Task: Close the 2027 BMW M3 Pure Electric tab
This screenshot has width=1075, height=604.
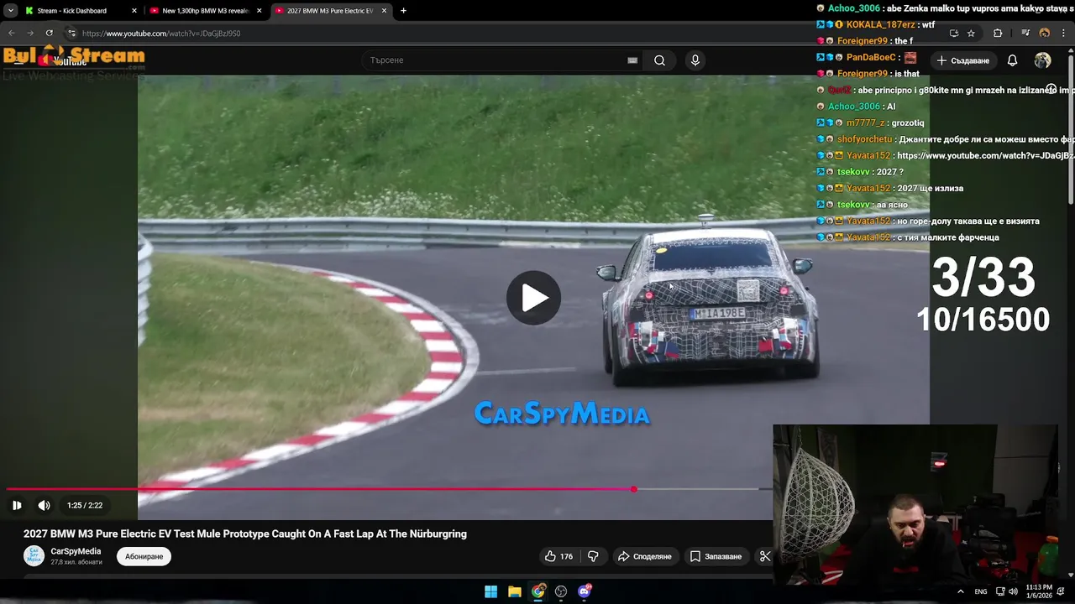Action: 385,11
